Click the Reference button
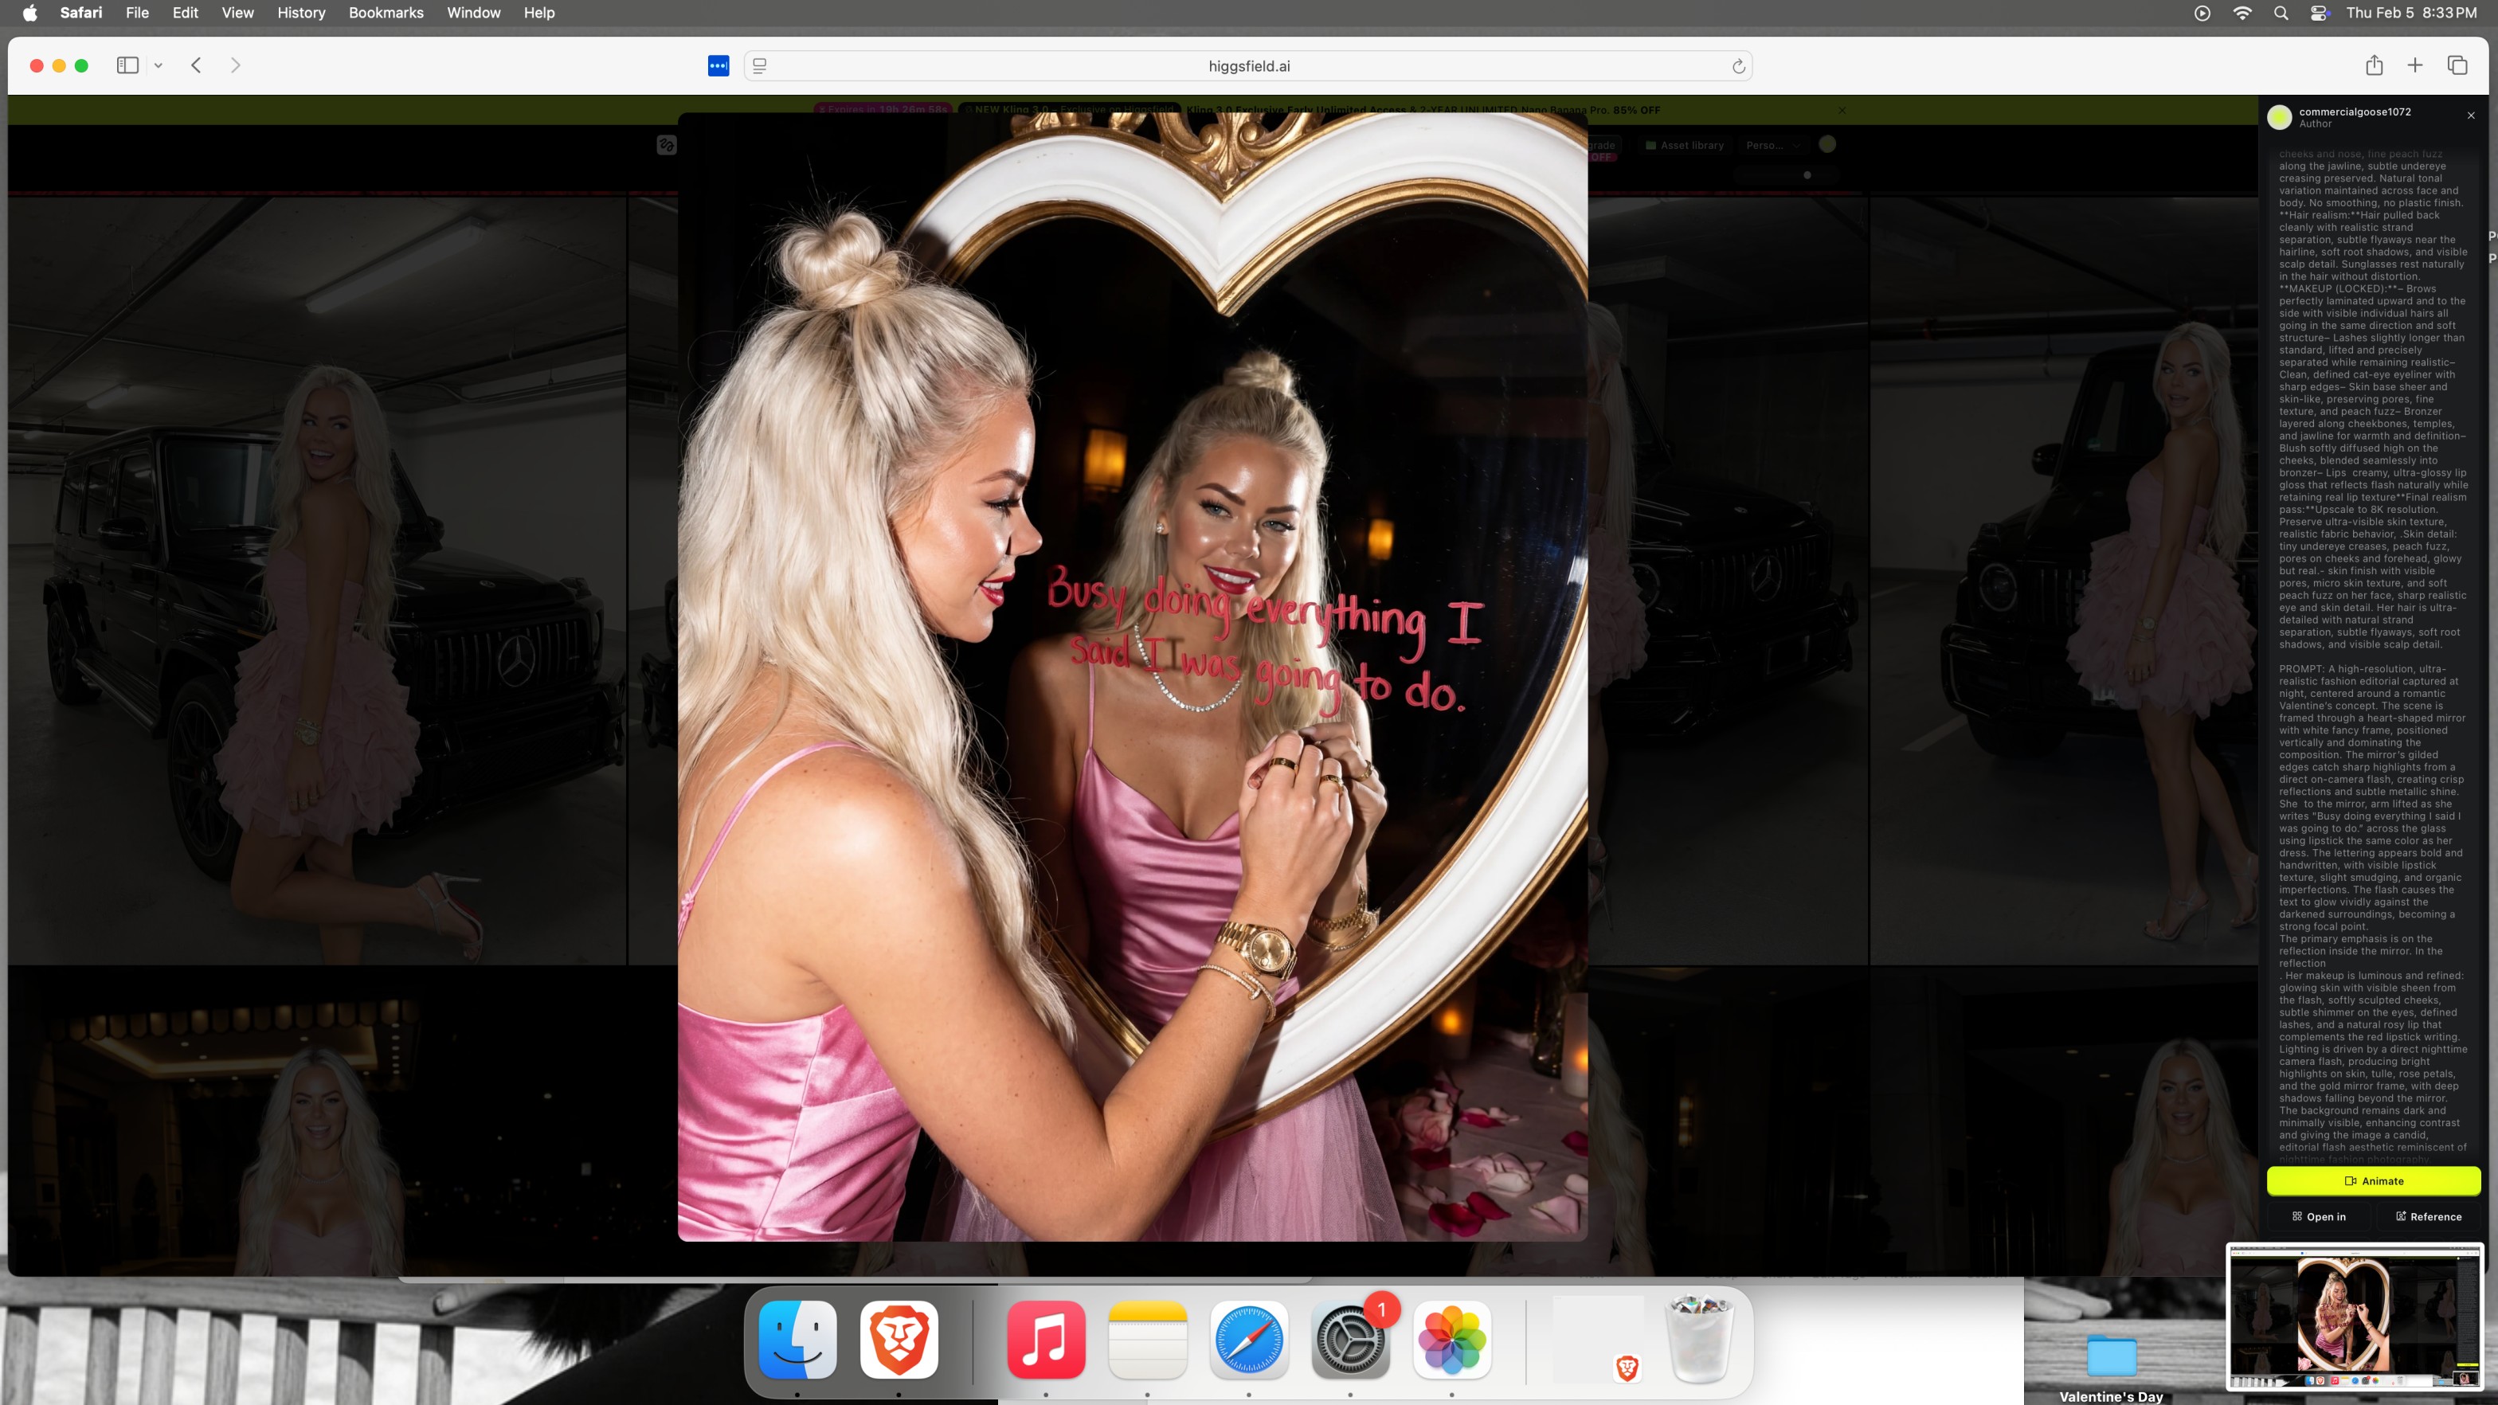 (2427, 1217)
